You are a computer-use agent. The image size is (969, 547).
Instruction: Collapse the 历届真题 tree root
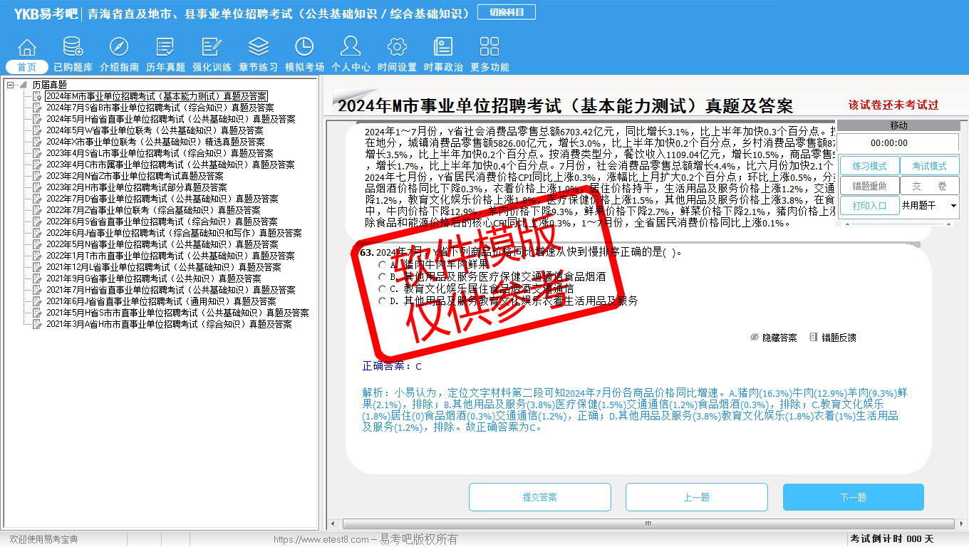pos(11,85)
